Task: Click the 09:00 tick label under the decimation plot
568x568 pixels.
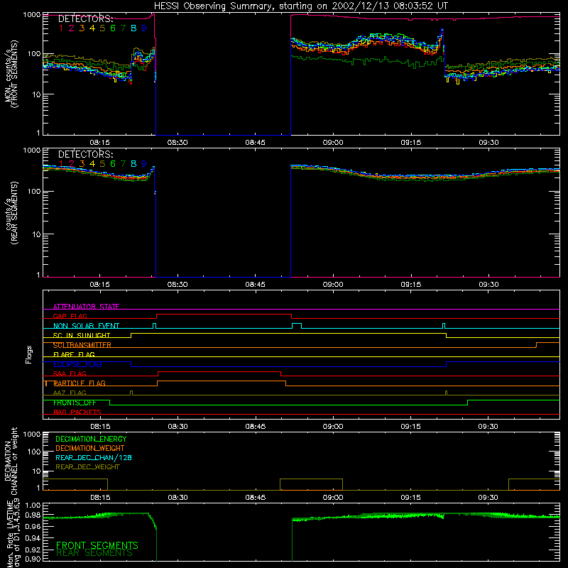Action: [x=333, y=498]
